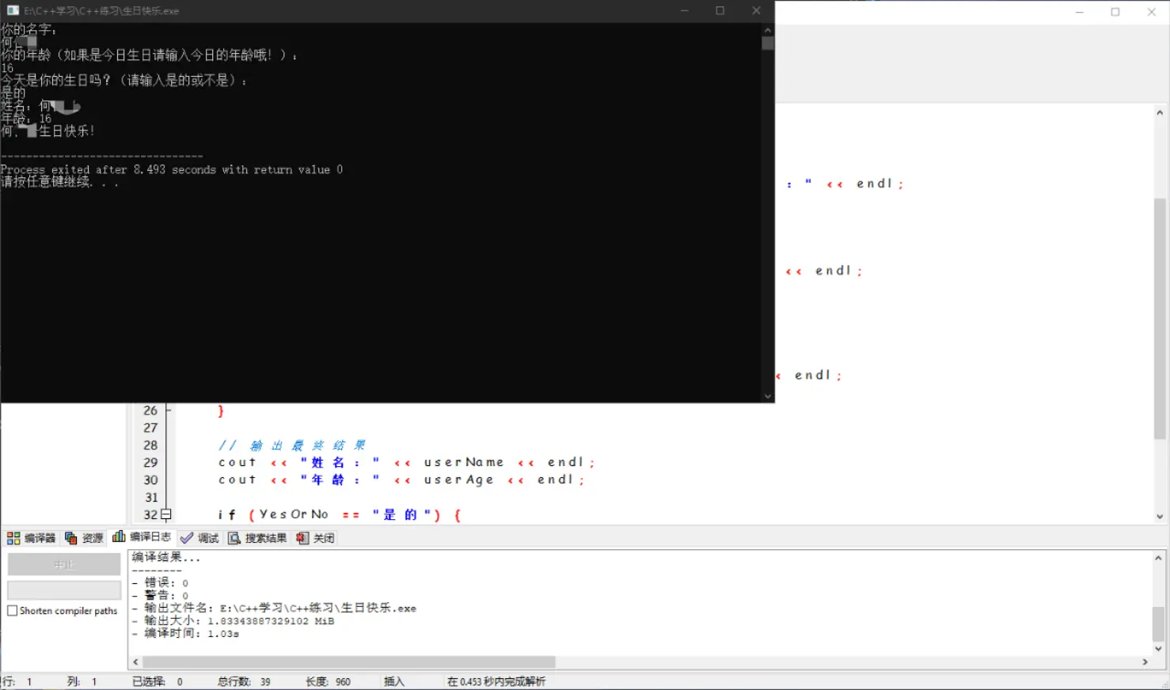Minimize the Dev-C++ editor window
This screenshot has height=690, width=1170.
1079,12
